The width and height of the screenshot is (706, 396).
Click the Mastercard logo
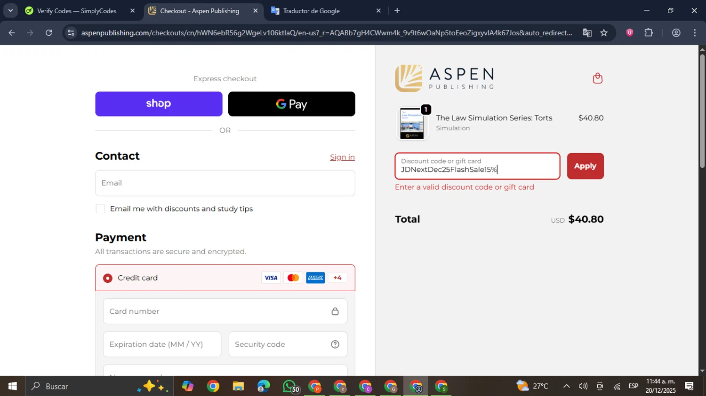(293, 278)
